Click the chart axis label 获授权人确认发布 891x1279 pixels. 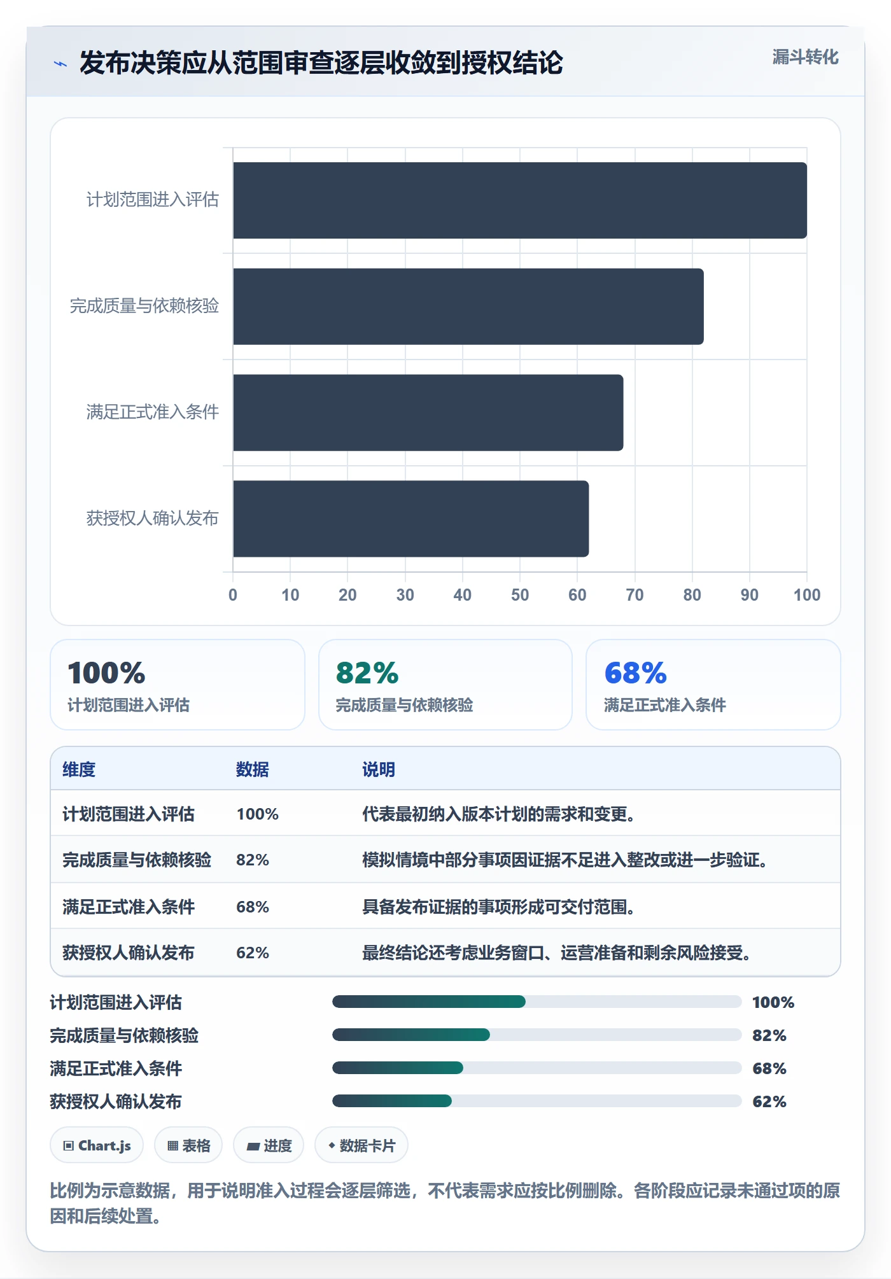tap(153, 519)
